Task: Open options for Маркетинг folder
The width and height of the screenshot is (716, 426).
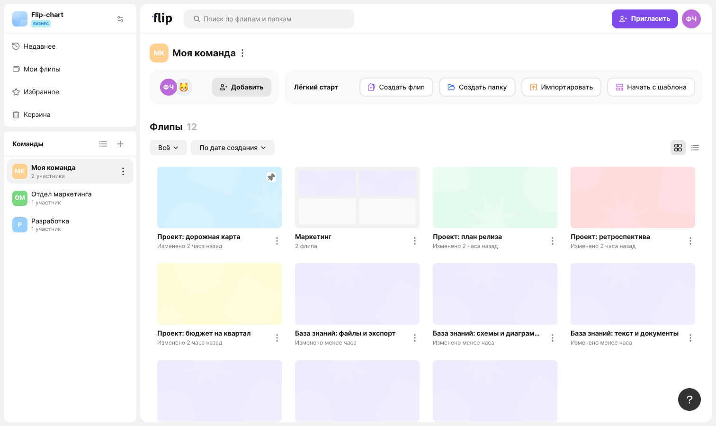Action: [x=415, y=241]
